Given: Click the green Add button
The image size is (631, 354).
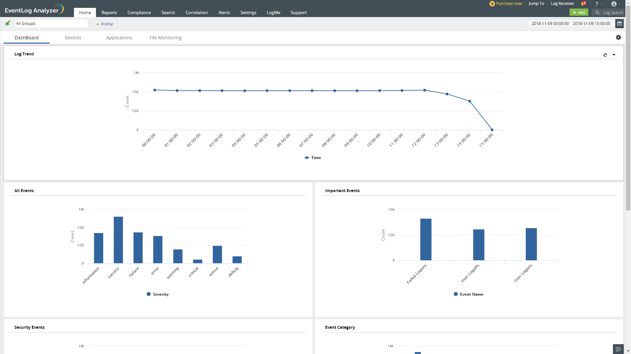Looking at the screenshot, I should (x=579, y=12).
